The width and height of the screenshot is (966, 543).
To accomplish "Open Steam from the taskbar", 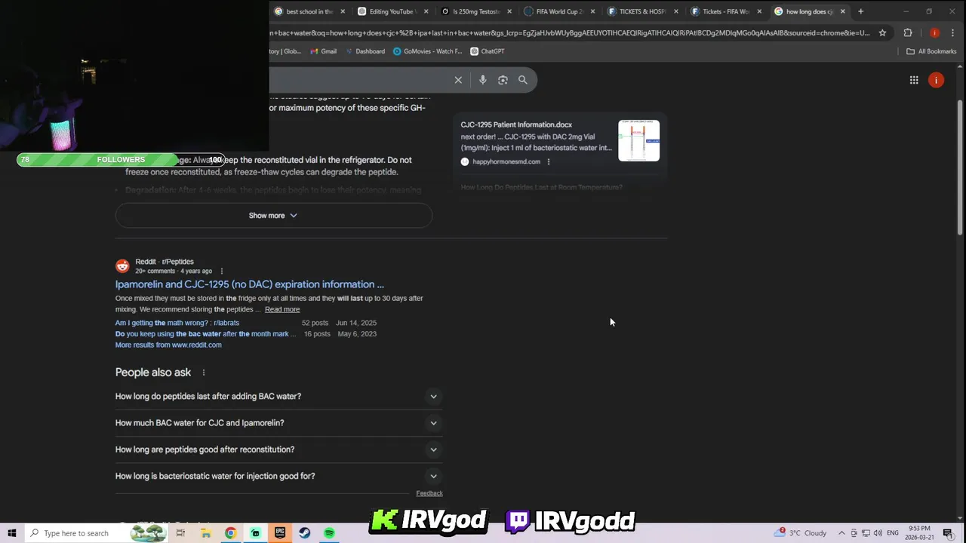I will coord(305,533).
